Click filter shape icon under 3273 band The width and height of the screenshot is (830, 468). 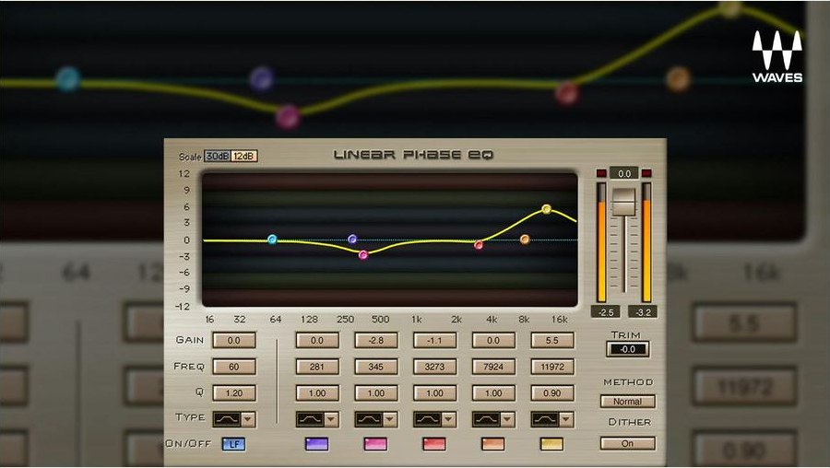[428, 420]
